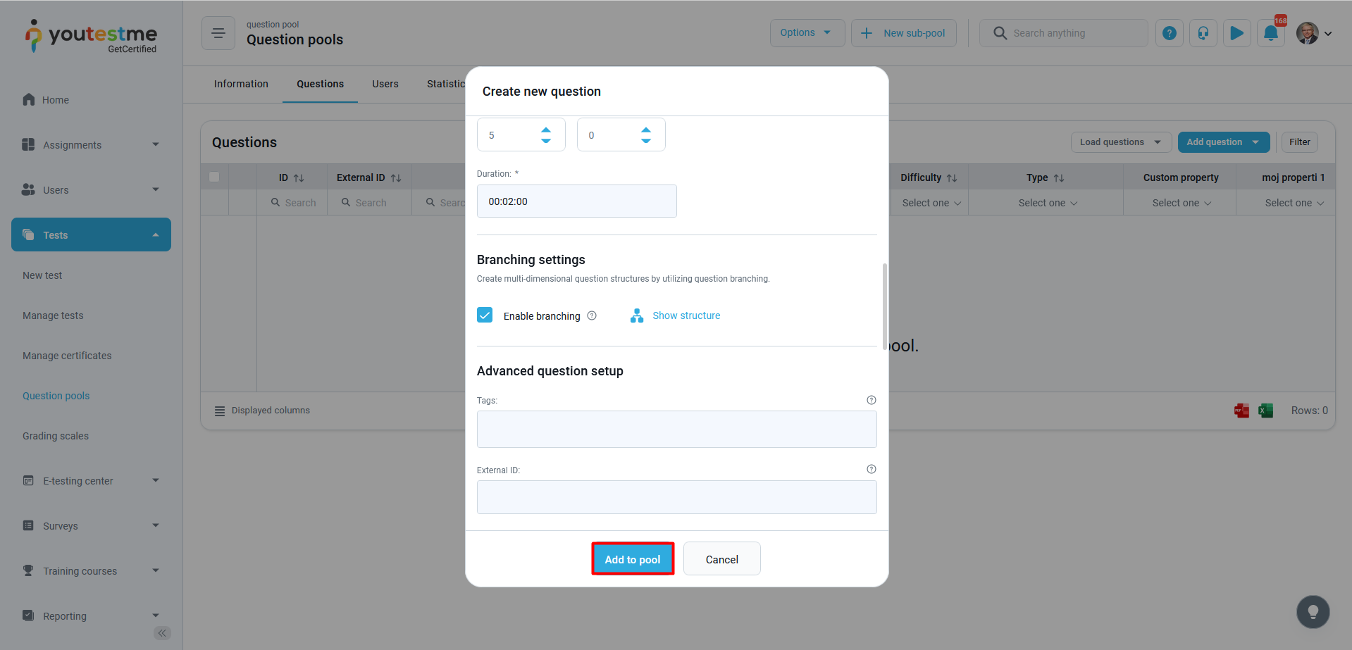
Task: Increase the points value of 5
Action: point(546,130)
